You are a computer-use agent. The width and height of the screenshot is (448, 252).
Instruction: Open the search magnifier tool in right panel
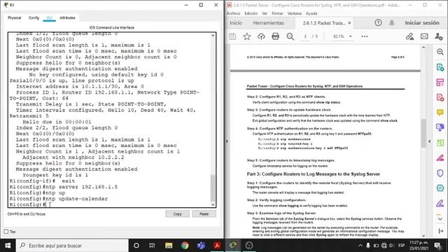click(440, 52)
